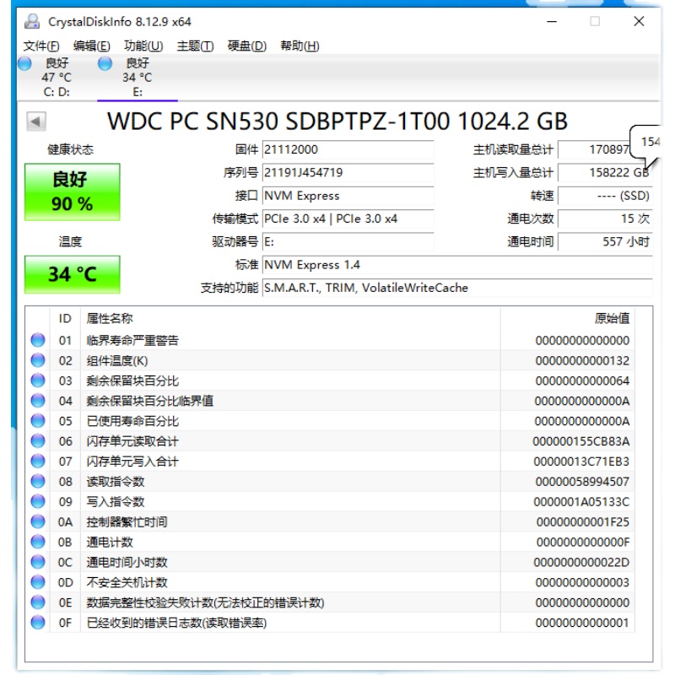Click status orb of E: disk
675x675 pixels.
[x=105, y=63]
